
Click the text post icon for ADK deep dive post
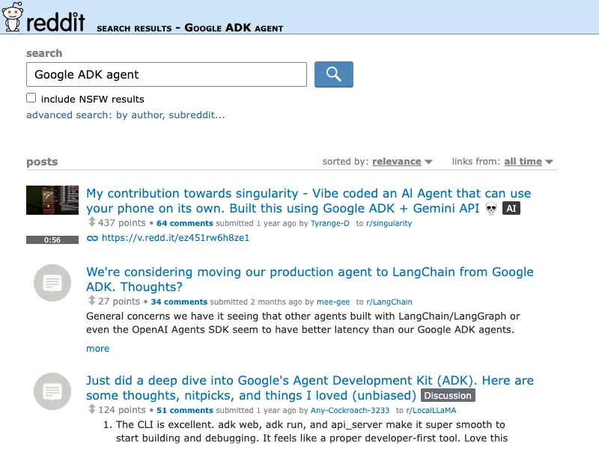(52, 391)
